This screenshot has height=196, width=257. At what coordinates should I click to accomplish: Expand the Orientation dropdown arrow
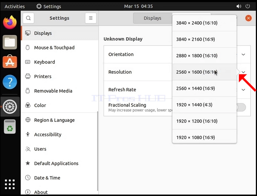[243, 54]
